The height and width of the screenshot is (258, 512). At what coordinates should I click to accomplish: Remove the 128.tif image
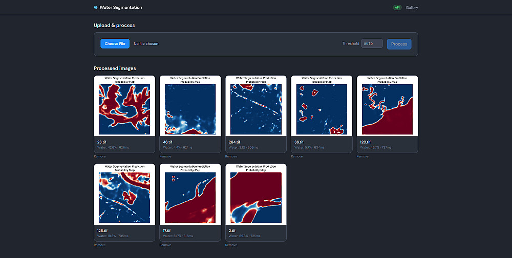coord(100,245)
